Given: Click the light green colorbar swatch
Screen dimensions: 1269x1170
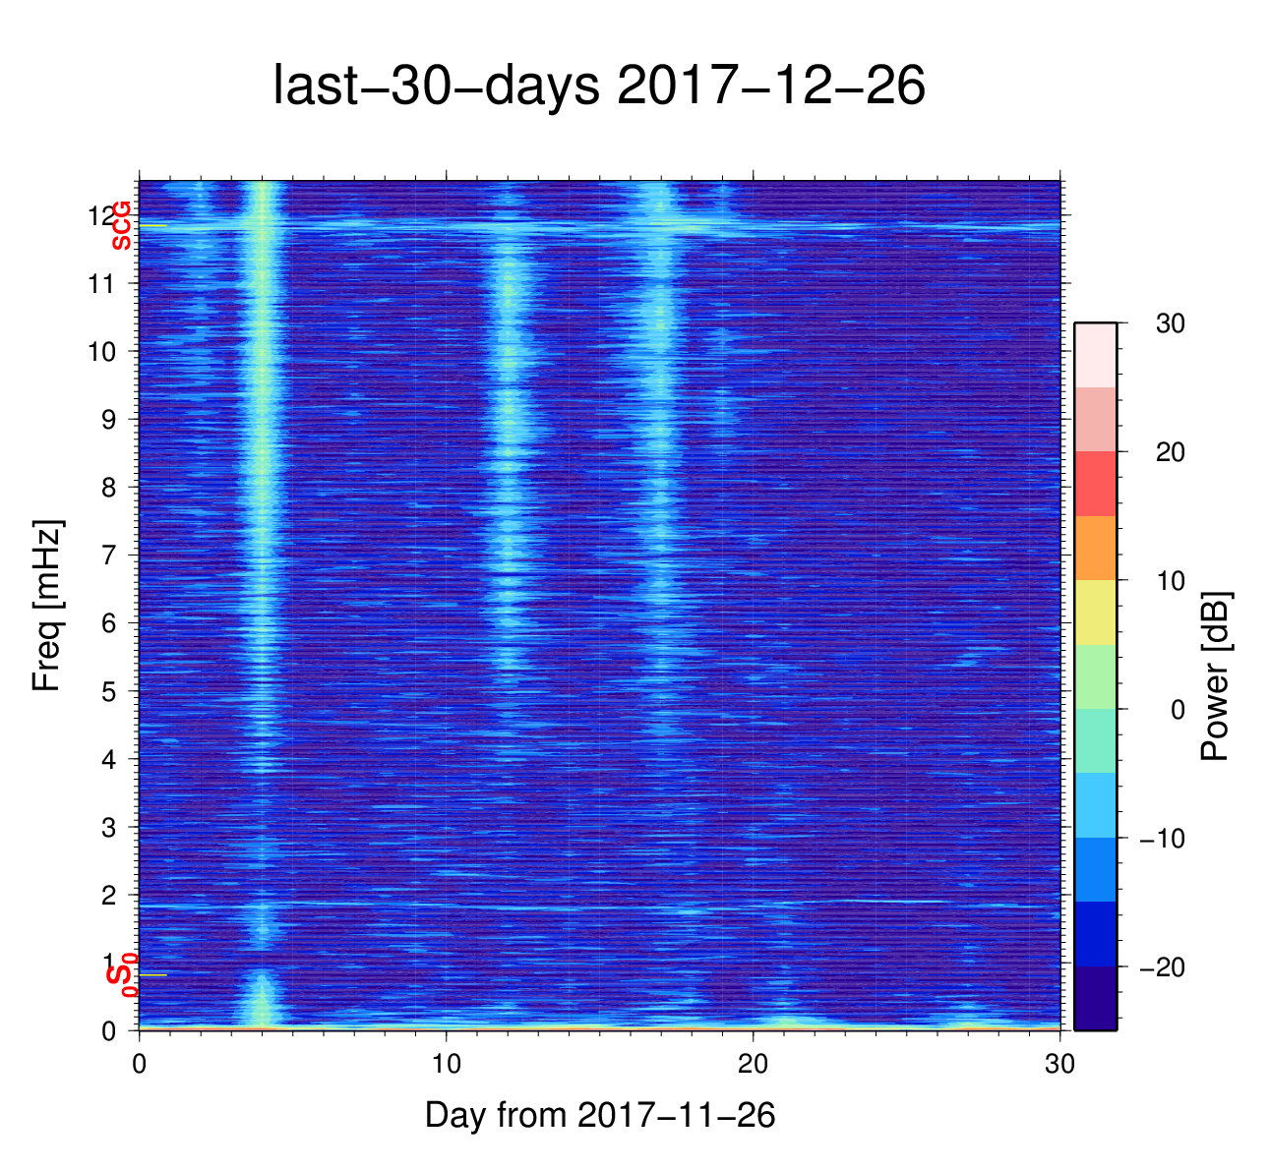Looking at the screenshot, I should pos(1095,676).
